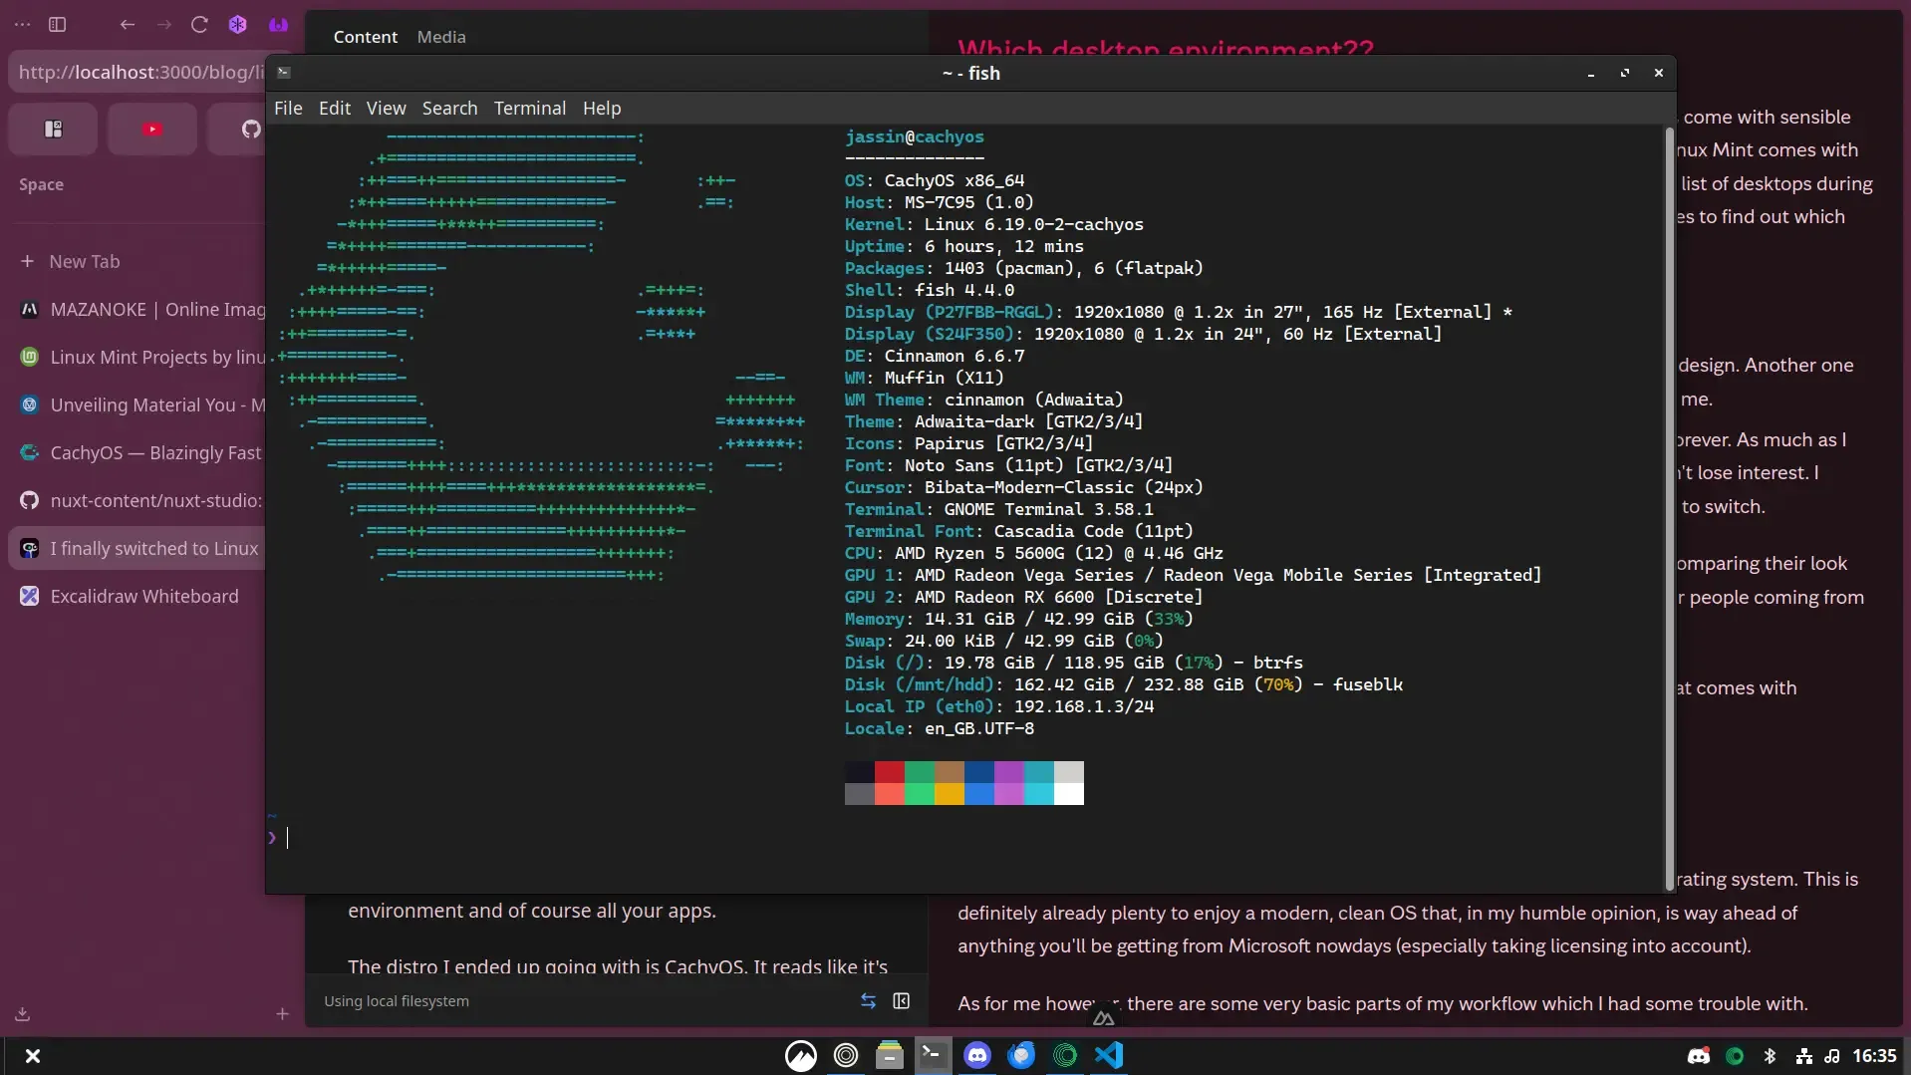Open Thunderbird from the taskbar

(1021, 1055)
